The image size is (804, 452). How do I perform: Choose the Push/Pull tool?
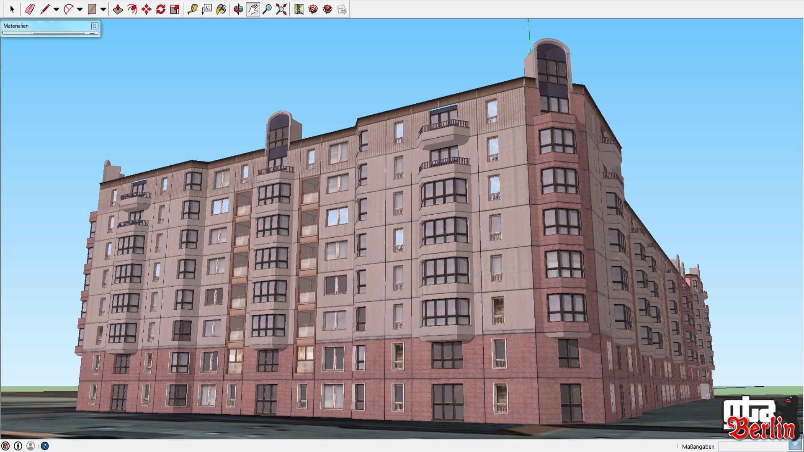(x=118, y=9)
